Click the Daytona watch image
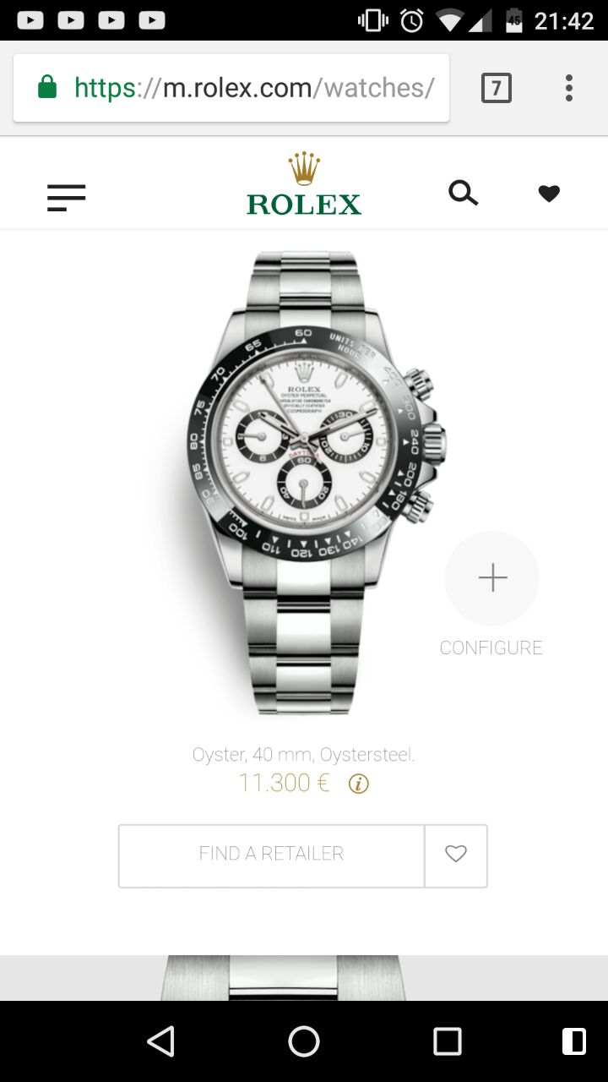 (x=316, y=482)
